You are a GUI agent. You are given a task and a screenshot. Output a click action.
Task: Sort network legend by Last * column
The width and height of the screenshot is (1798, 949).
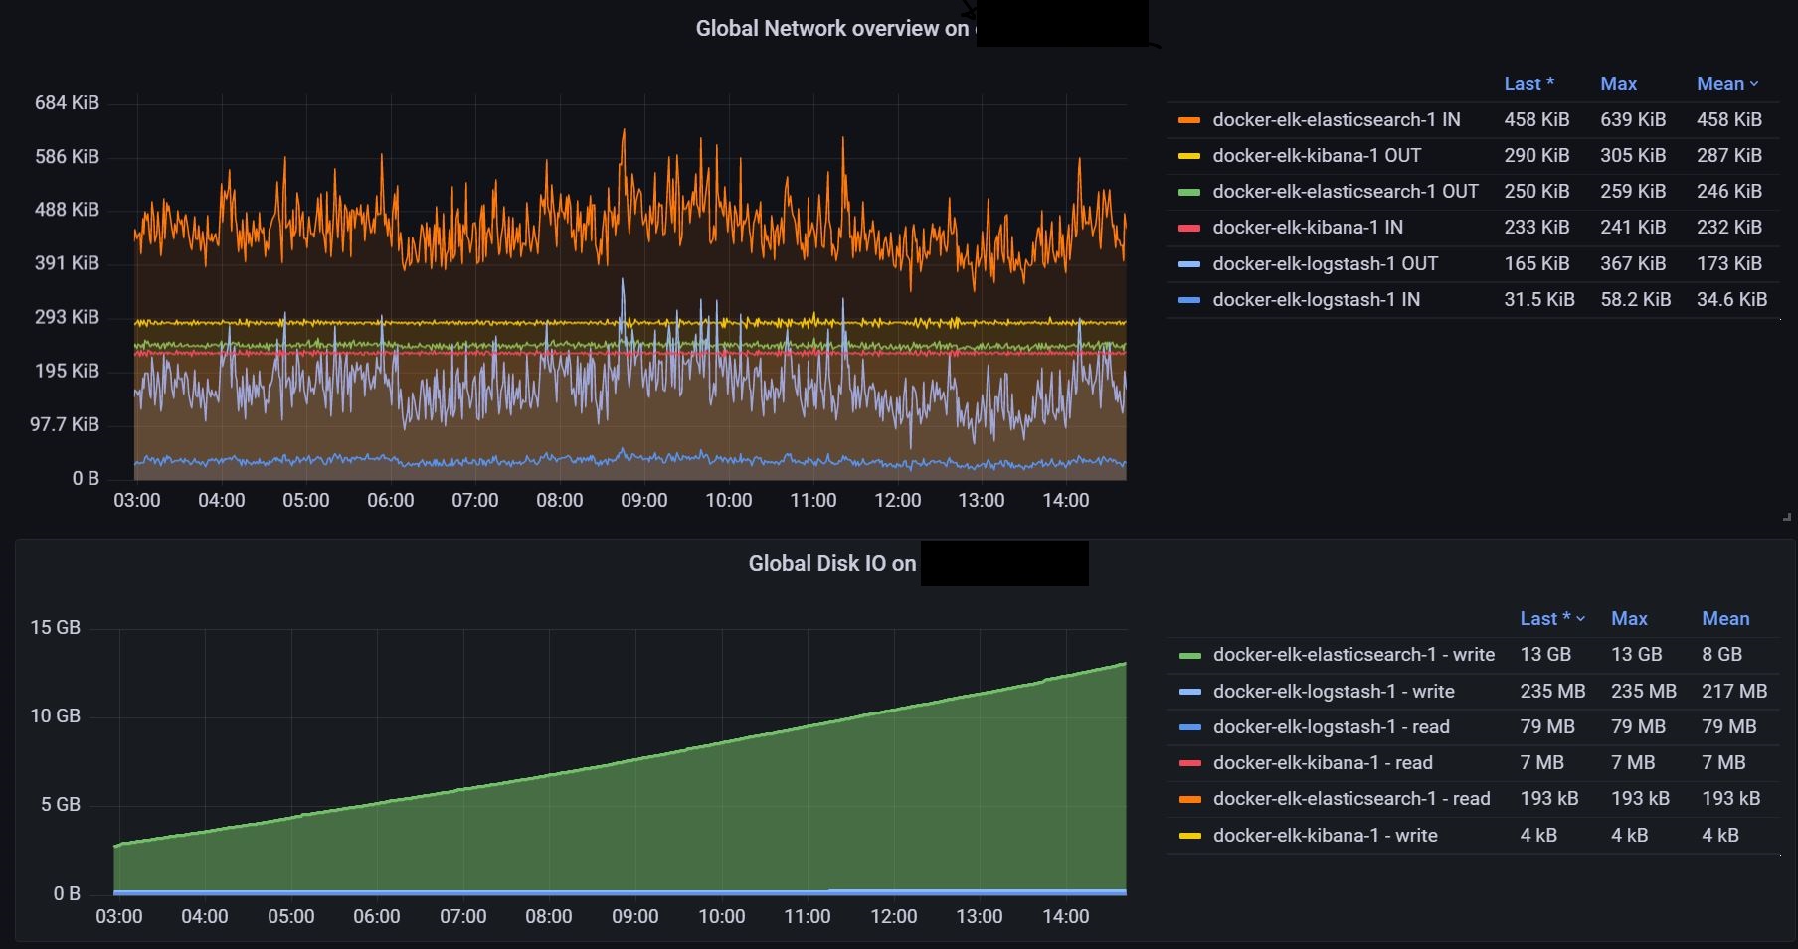click(x=1528, y=84)
